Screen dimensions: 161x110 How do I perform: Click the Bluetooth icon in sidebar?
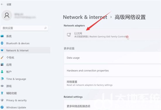2,43
